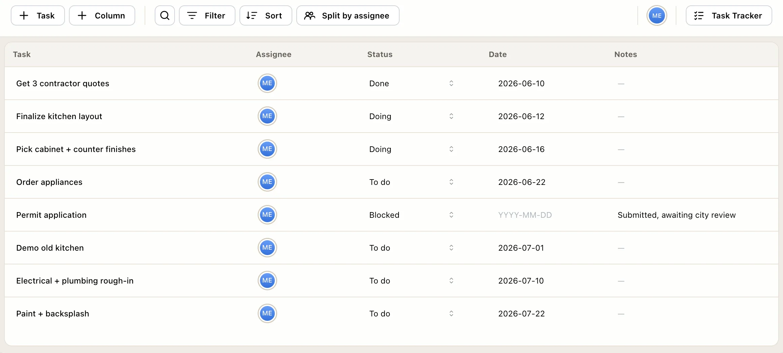Click the Task column header

click(22, 54)
